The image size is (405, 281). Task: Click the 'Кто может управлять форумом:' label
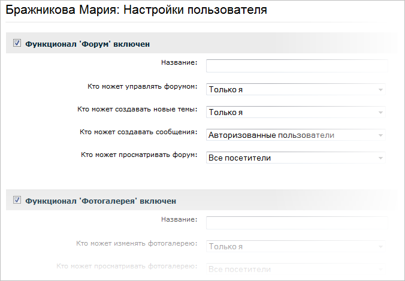[x=143, y=86]
